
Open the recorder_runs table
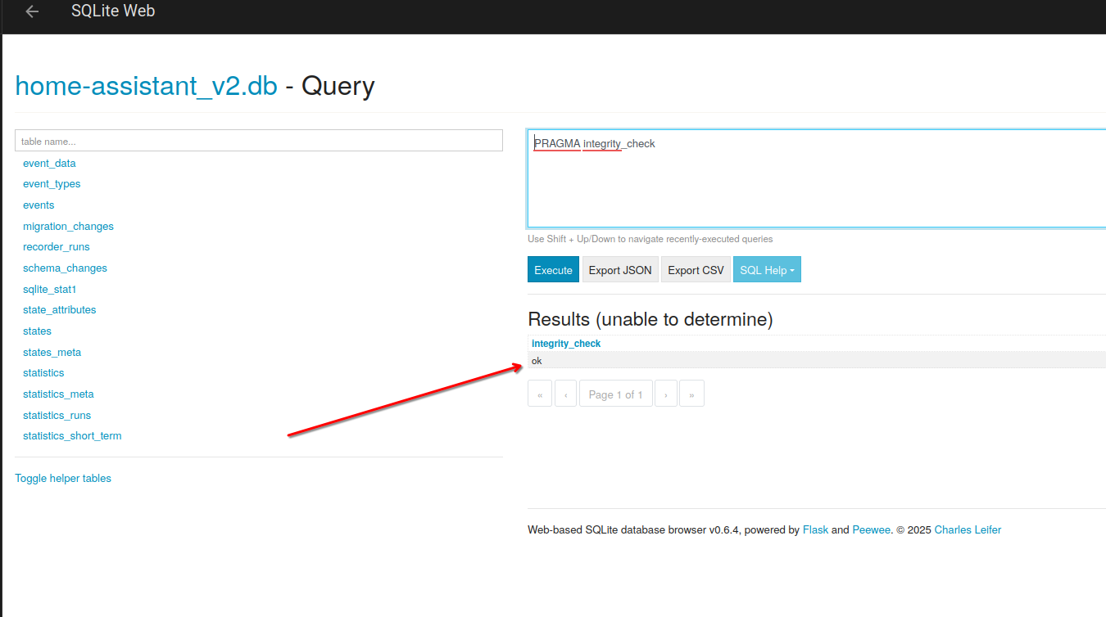(x=57, y=247)
